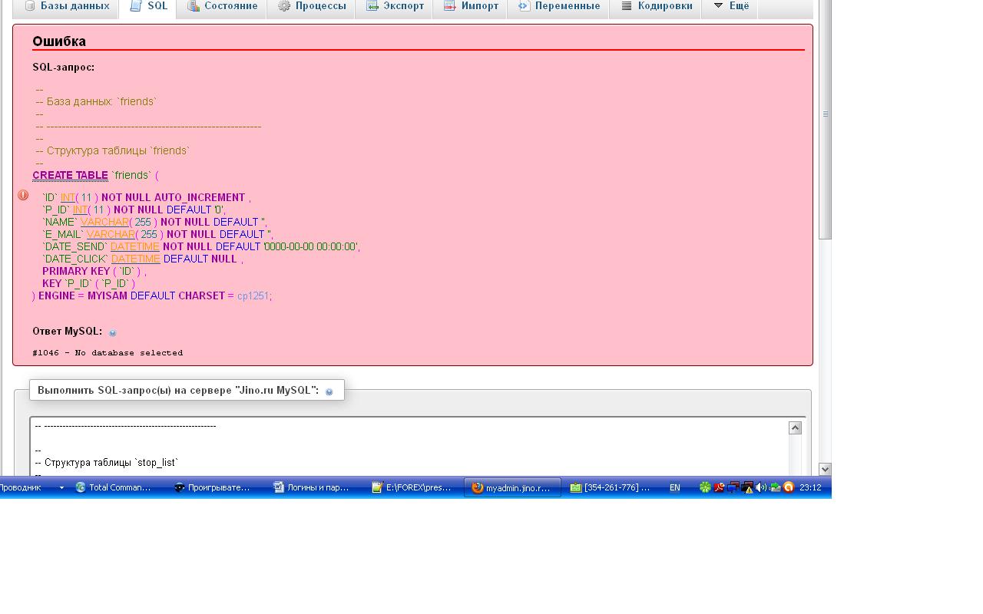Open the Ещё dropdown menu

[x=730, y=6]
